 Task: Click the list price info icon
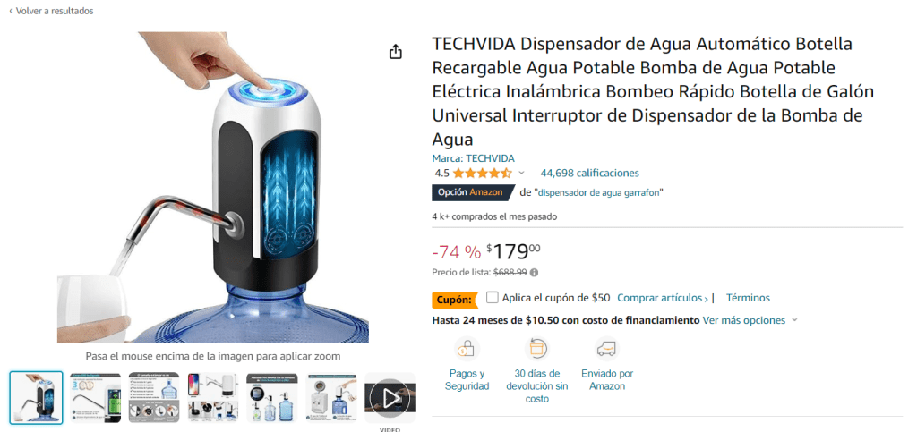click(x=534, y=272)
